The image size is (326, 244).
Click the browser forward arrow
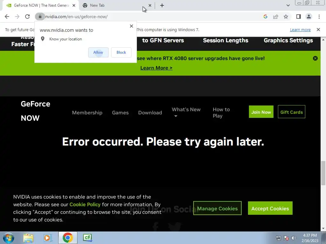(17, 17)
